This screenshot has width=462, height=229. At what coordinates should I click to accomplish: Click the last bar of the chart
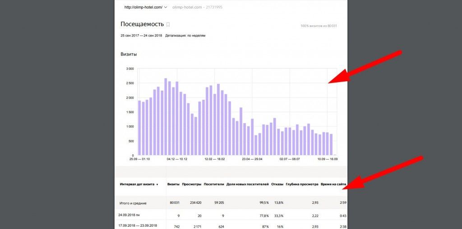[x=331, y=144]
